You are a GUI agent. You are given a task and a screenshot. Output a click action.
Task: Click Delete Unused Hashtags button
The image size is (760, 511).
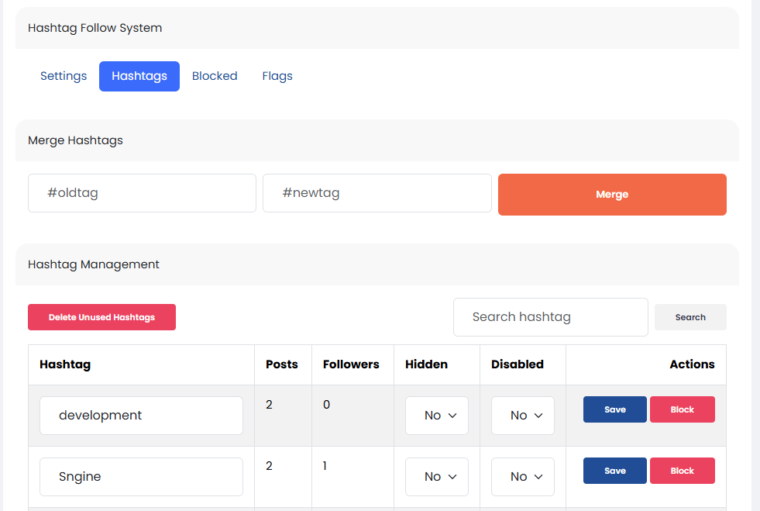[101, 317]
